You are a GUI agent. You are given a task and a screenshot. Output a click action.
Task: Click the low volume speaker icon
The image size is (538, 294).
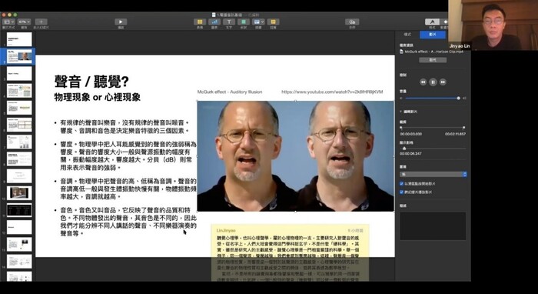[401, 99]
